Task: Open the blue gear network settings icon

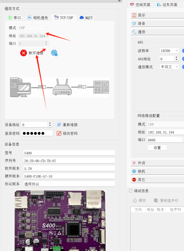Action: pos(54,53)
